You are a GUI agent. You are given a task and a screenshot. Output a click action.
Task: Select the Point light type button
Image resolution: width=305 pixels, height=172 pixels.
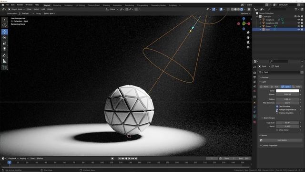coord(264,86)
